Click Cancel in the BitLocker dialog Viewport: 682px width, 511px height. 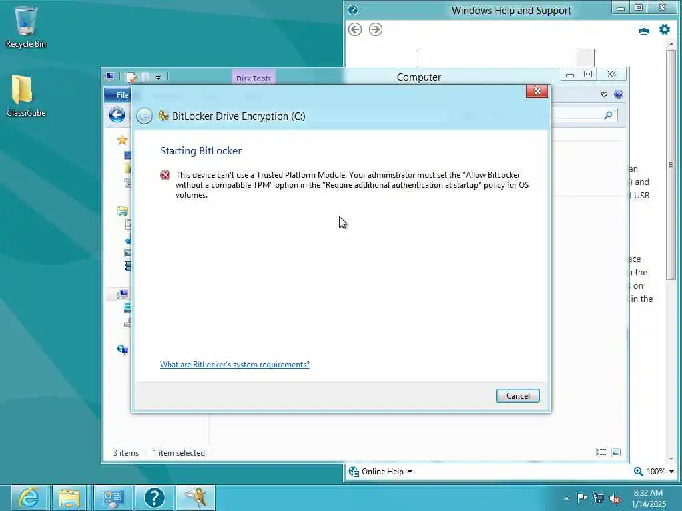point(517,395)
